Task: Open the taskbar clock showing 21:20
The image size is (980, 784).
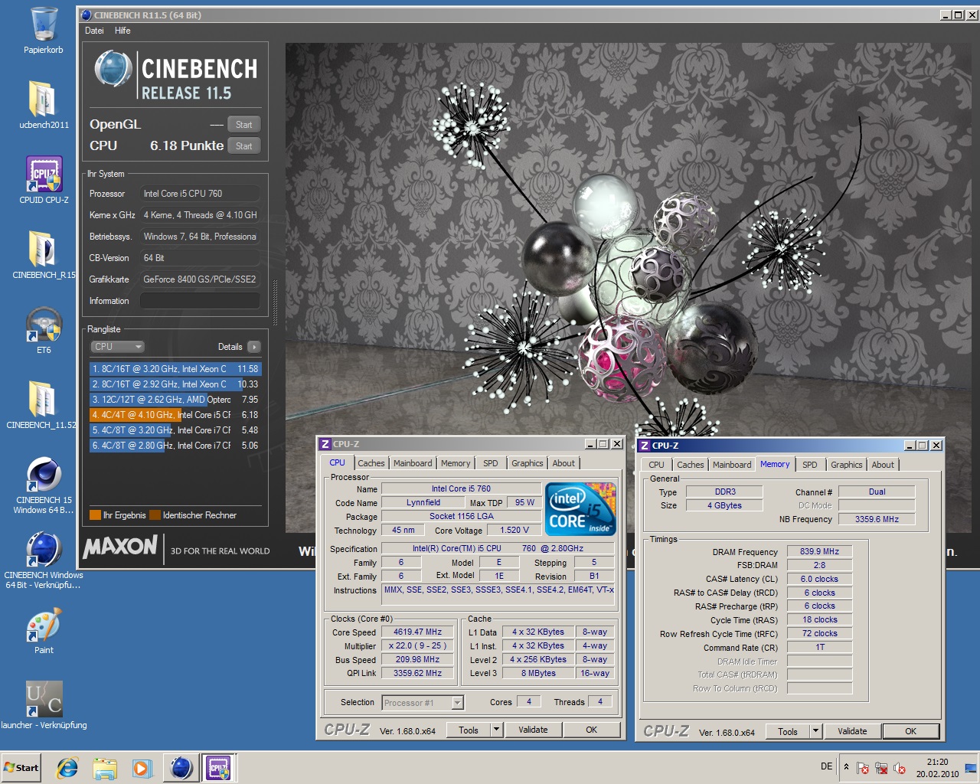Action: coord(937,768)
